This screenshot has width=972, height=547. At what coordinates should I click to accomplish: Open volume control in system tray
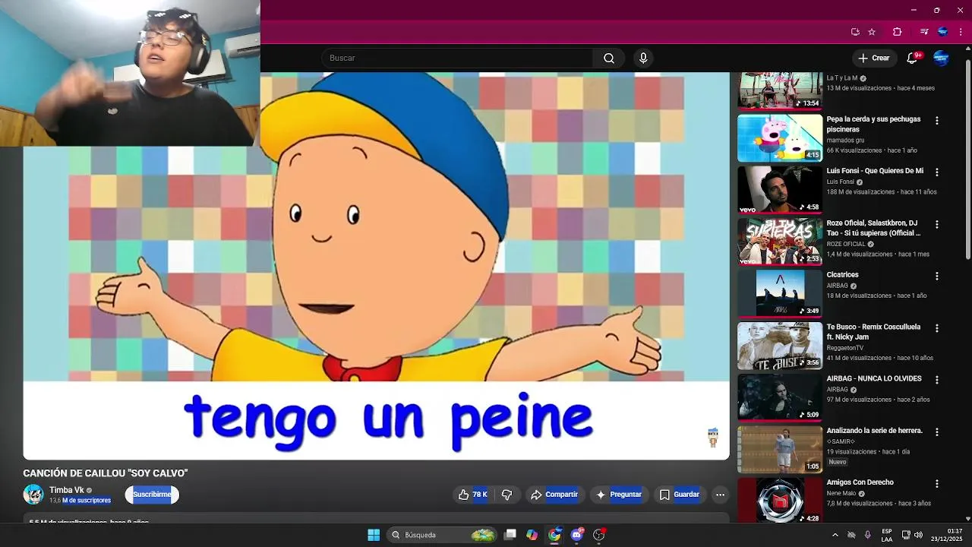click(918, 535)
